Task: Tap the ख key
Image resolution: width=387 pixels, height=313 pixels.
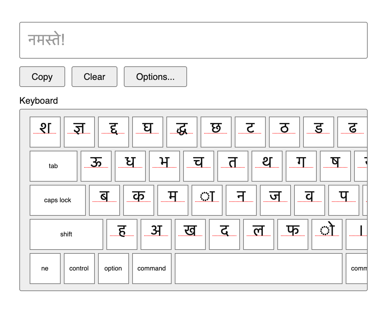Action: 190,234
